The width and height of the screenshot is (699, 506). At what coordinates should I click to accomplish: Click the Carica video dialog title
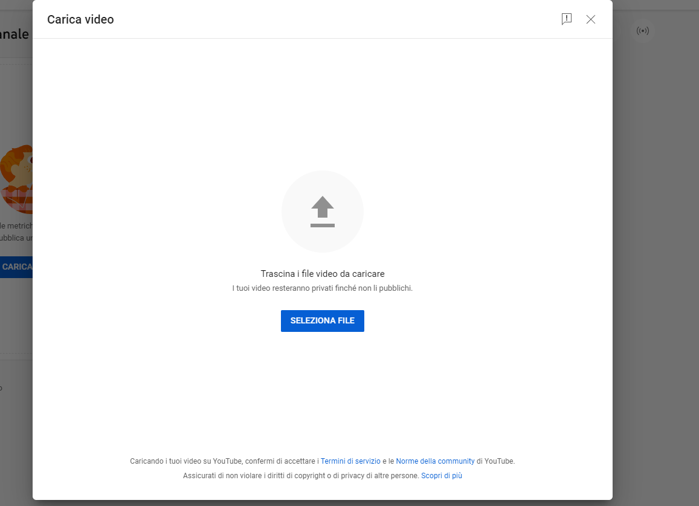coord(80,19)
